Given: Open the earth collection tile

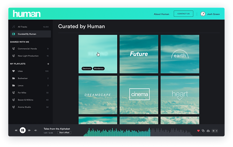Looking at the screenshot, I should point(180,54).
